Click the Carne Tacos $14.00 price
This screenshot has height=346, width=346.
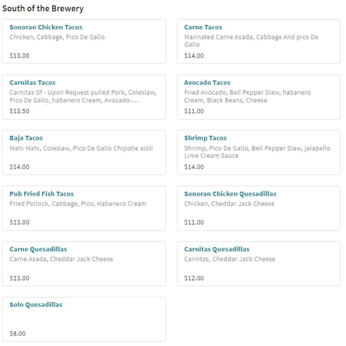[x=194, y=56]
